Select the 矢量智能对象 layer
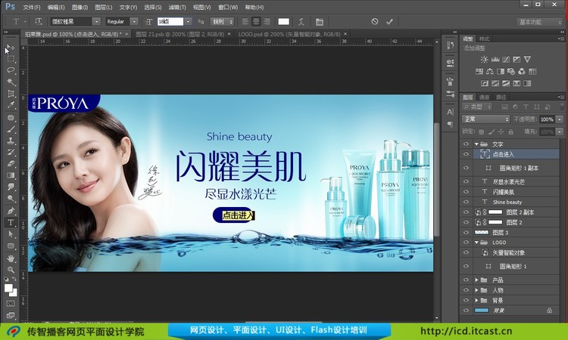568x340 pixels. [510, 253]
